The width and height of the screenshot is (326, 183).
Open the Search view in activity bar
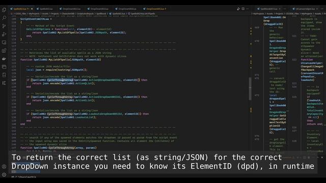[x=4, y=18]
